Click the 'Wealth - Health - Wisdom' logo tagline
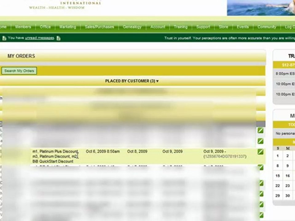 click(57, 8)
